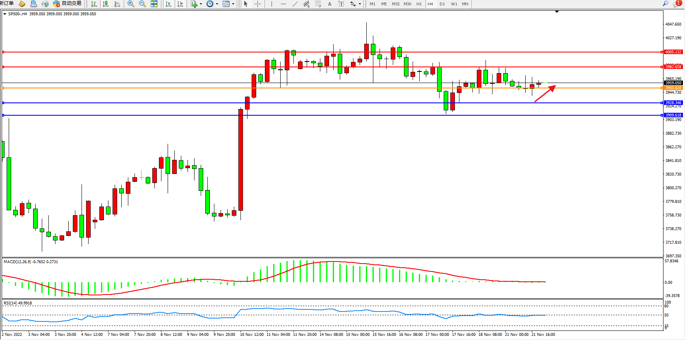Toggle chart auto scroll
Screen dimensions: 685x340
pyautogui.click(x=168, y=4)
